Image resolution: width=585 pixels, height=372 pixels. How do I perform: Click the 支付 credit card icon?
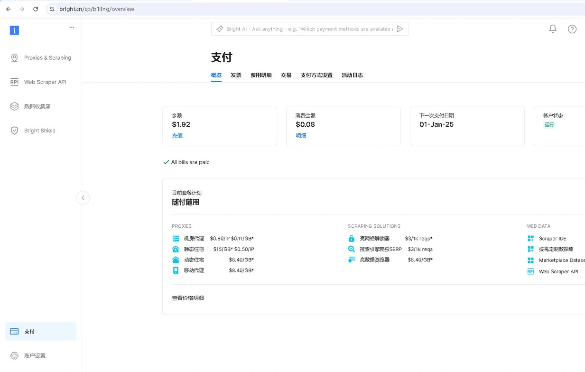pyautogui.click(x=14, y=331)
